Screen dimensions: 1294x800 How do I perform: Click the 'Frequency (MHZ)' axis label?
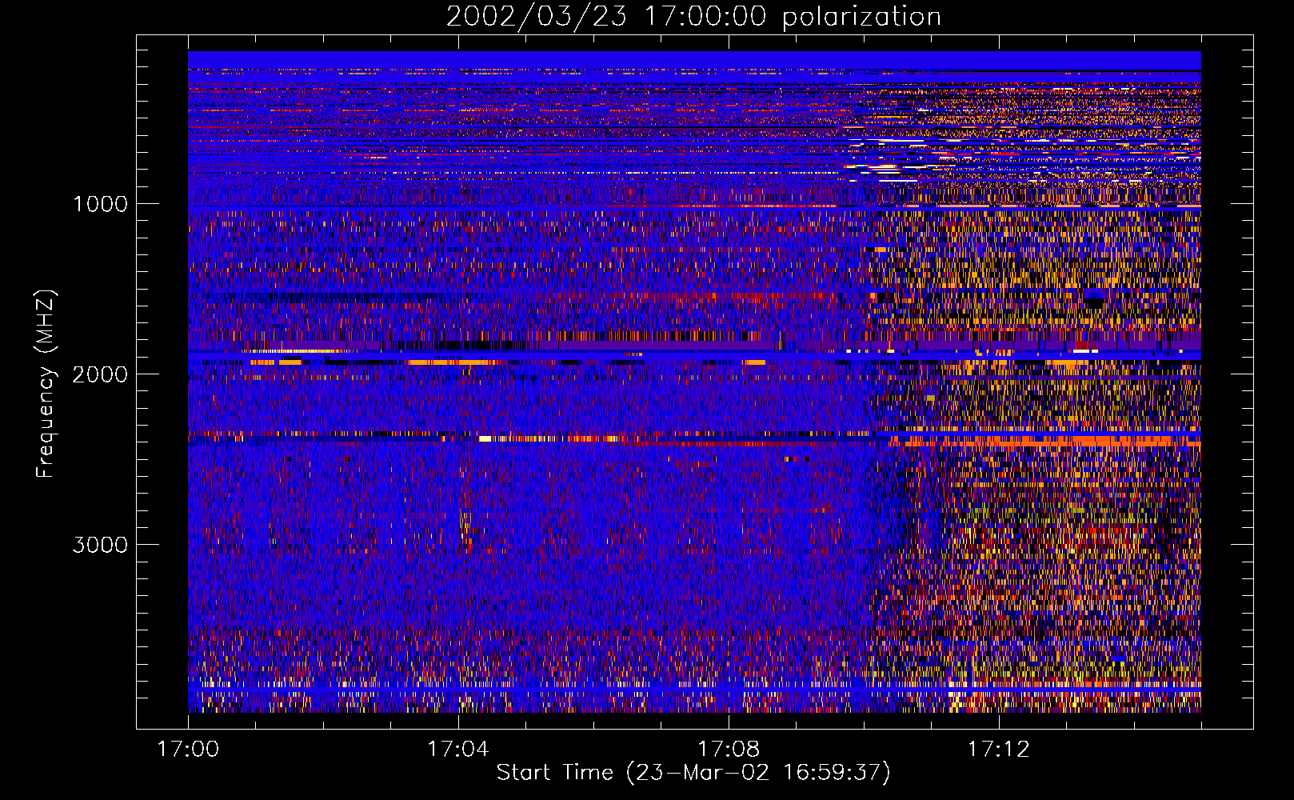[x=46, y=384]
